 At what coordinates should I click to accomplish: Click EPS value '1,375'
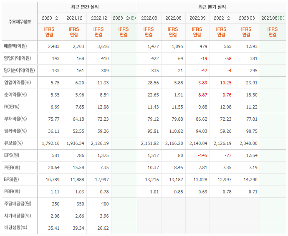click(x=103, y=156)
